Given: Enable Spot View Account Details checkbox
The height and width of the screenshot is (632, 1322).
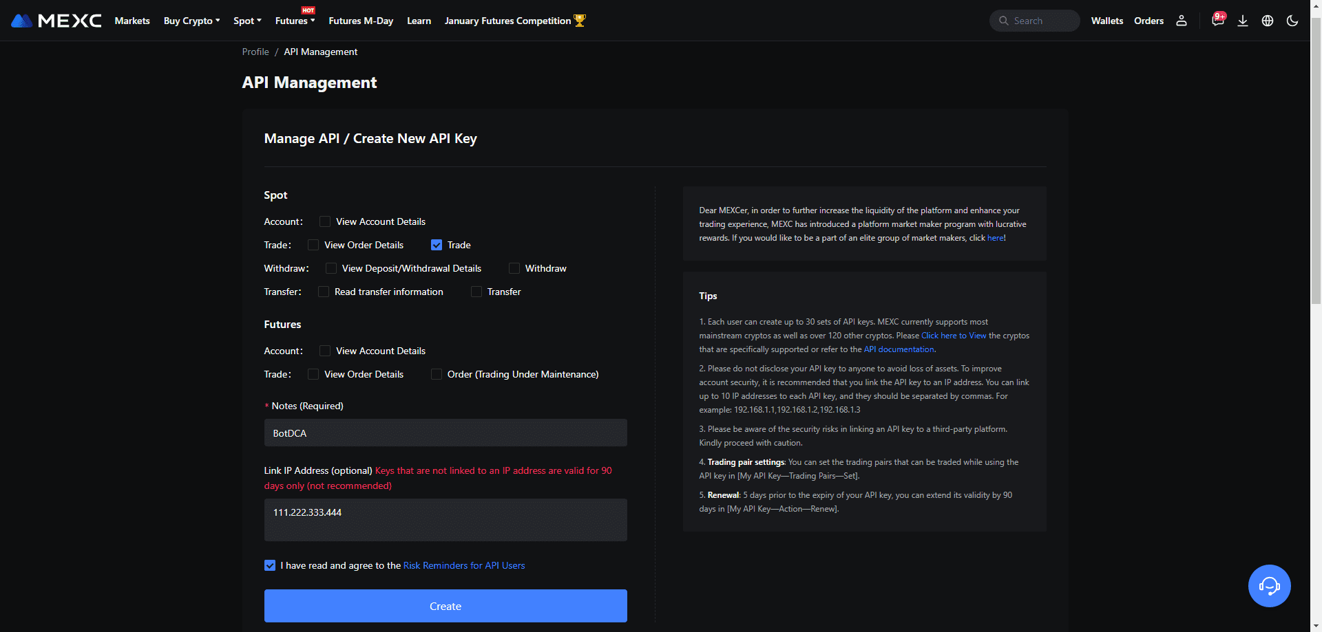Looking at the screenshot, I should click(x=325, y=221).
